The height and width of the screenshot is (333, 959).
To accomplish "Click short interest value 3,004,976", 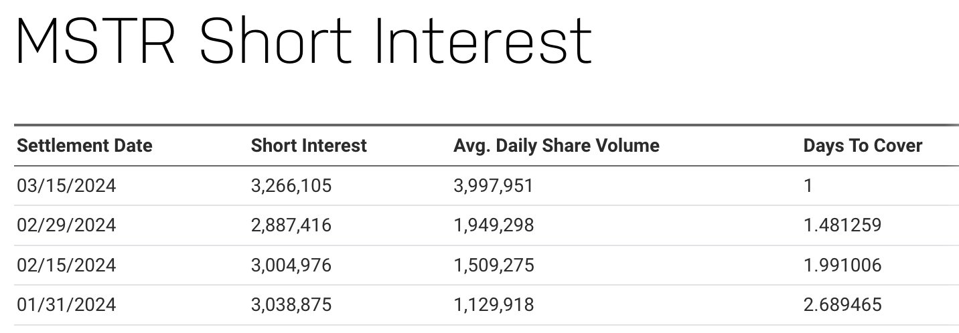I will pyautogui.click(x=291, y=265).
